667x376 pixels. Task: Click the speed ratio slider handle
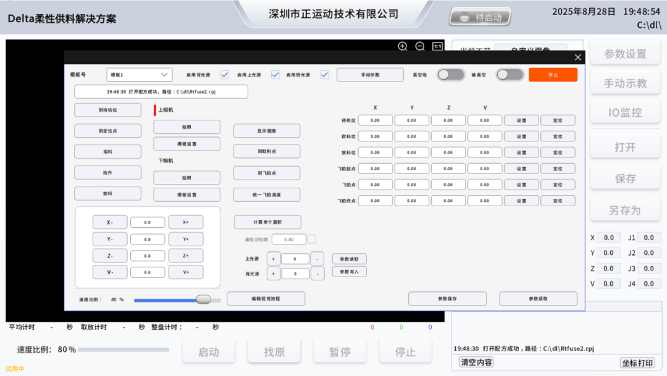click(x=204, y=299)
